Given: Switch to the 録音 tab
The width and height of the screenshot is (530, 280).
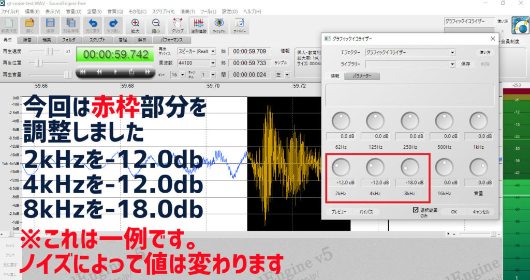Looking at the screenshot, I should pos(27,40).
